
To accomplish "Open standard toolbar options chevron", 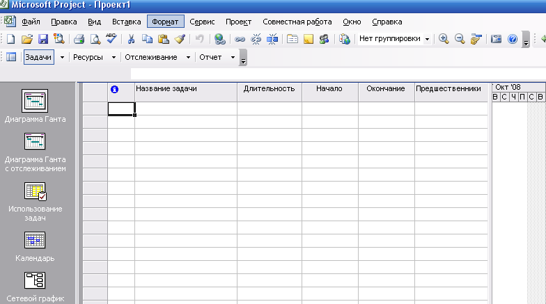I will tap(526, 39).
